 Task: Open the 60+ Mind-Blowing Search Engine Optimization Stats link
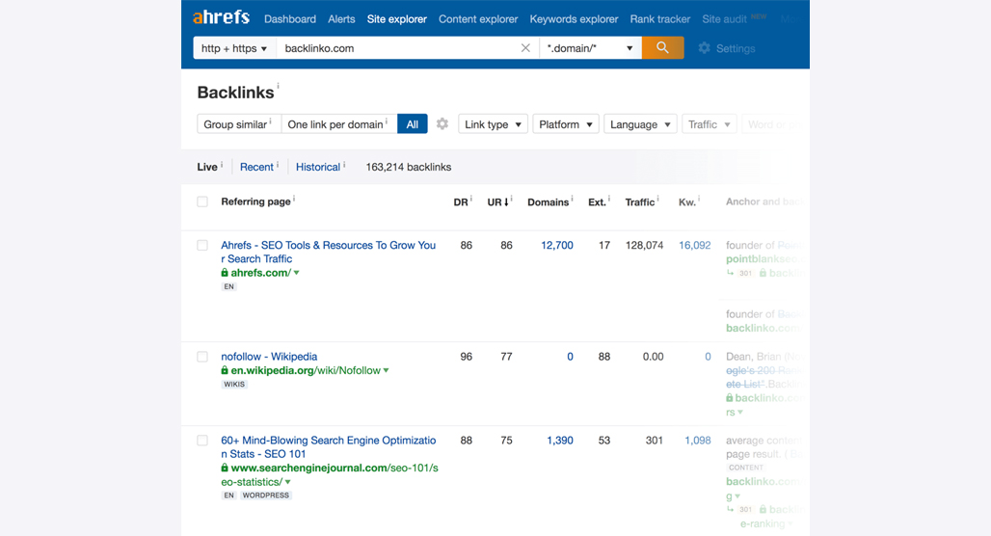[x=328, y=447]
